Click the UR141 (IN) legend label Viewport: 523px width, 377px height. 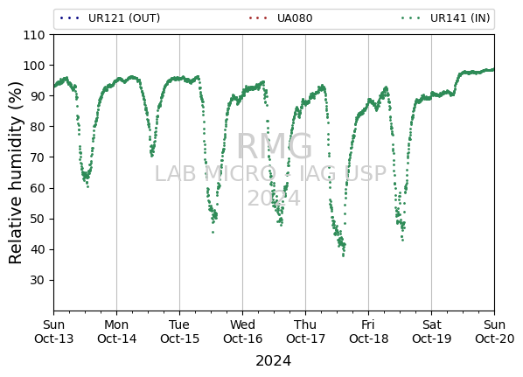pyautogui.click(x=460, y=18)
